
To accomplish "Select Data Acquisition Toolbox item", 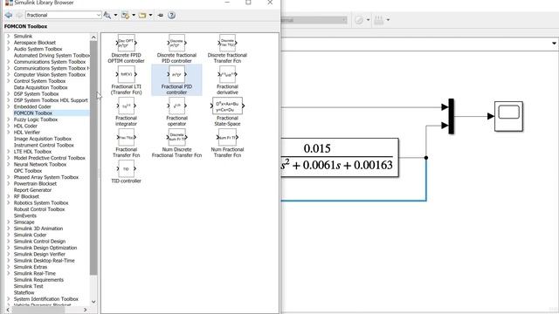I will (x=41, y=87).
